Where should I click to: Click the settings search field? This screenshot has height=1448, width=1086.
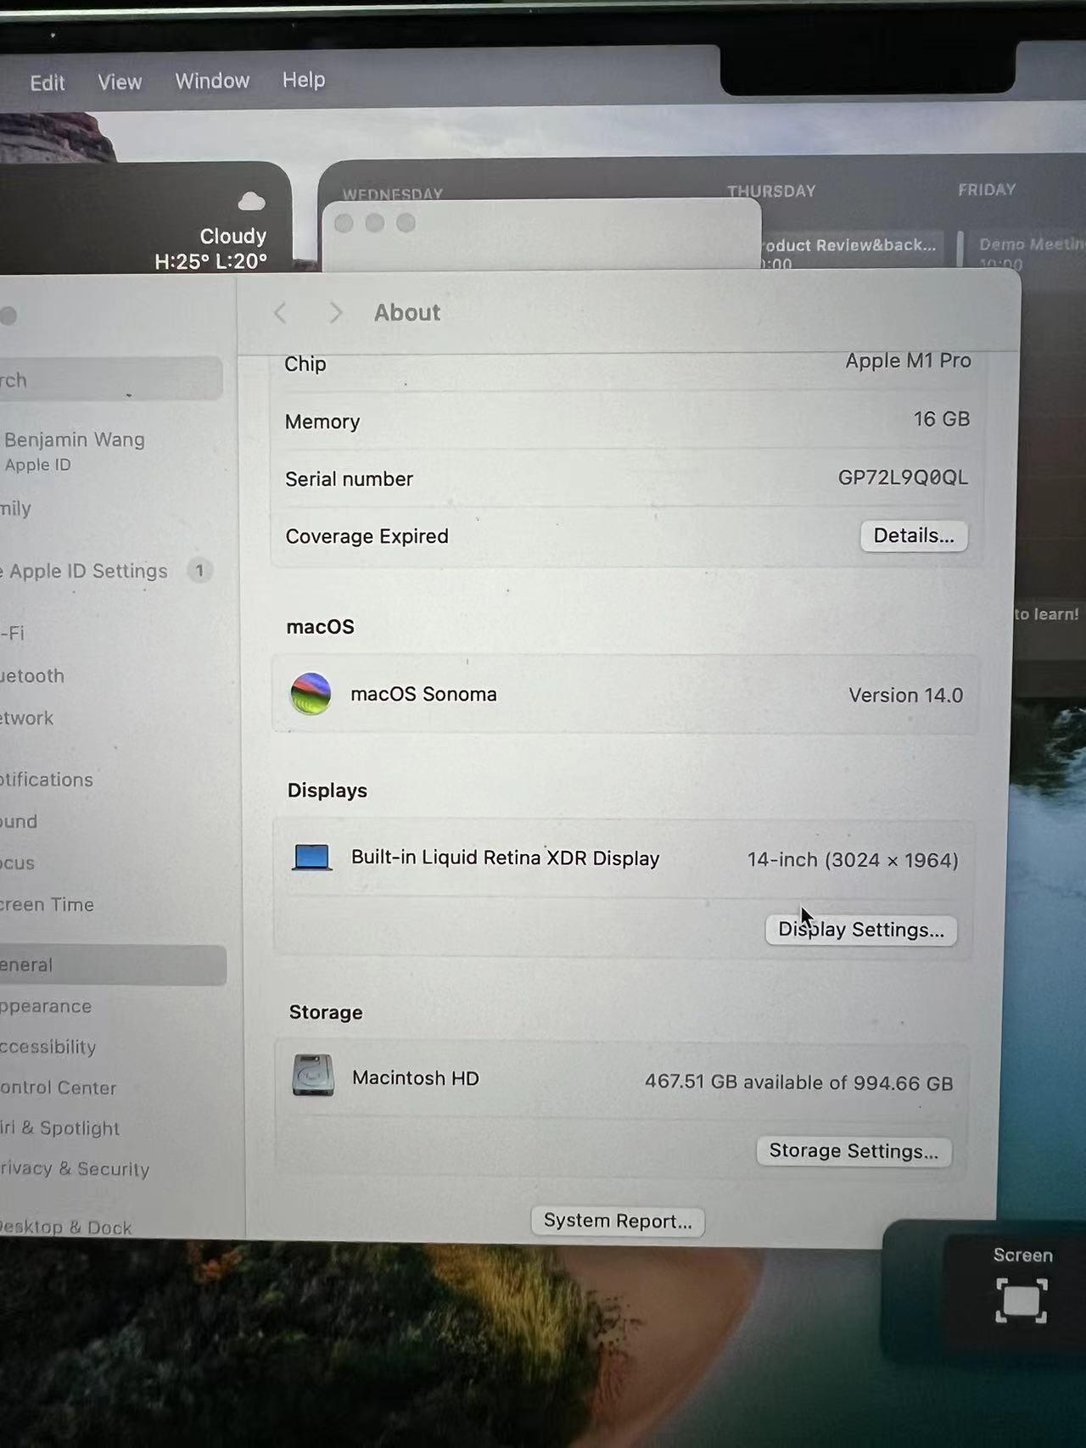coord(110,380)
